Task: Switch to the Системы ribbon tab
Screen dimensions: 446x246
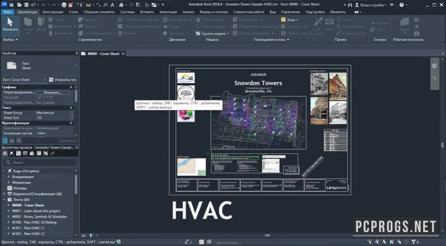Action: click(x=127, y=12)
